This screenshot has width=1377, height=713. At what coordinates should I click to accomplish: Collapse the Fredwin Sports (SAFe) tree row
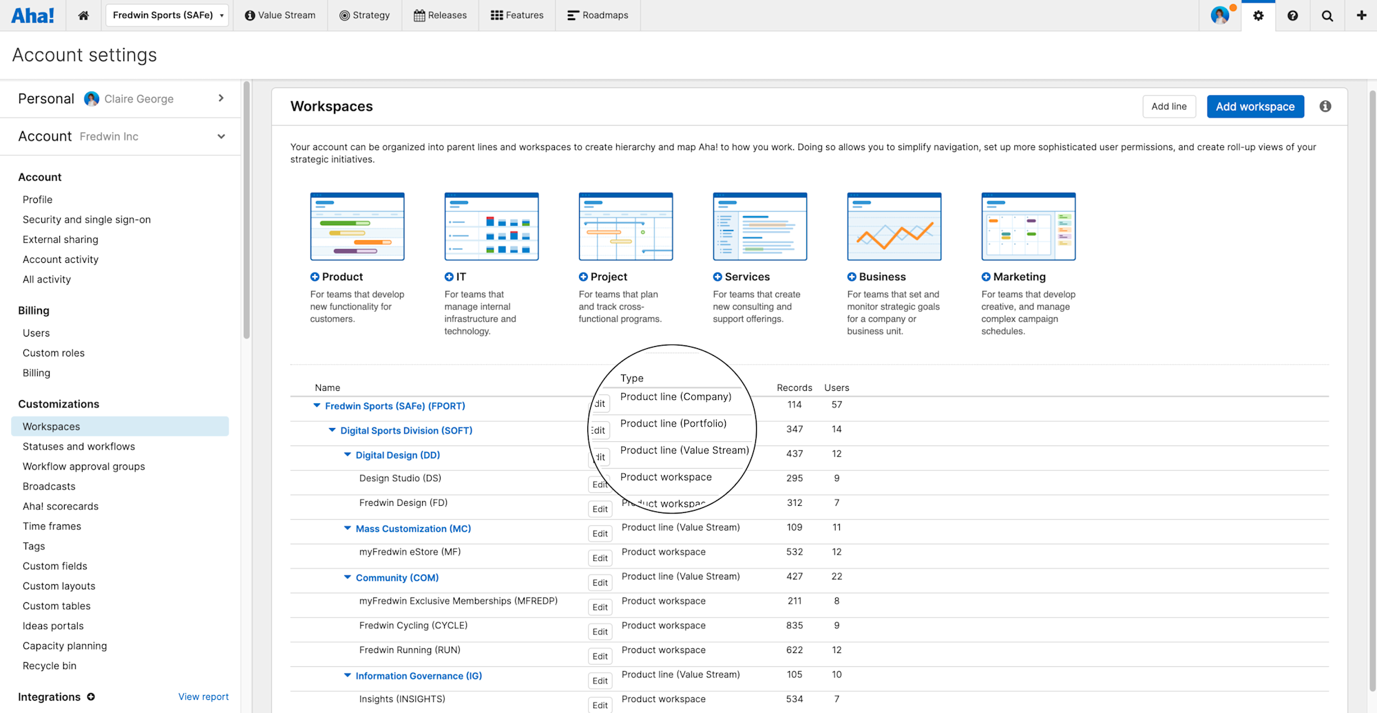[317, 405]
